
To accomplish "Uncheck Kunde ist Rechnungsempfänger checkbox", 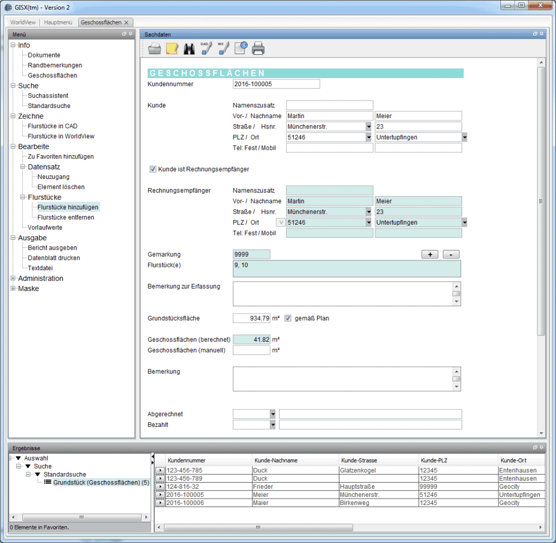I will coord(153,169).
